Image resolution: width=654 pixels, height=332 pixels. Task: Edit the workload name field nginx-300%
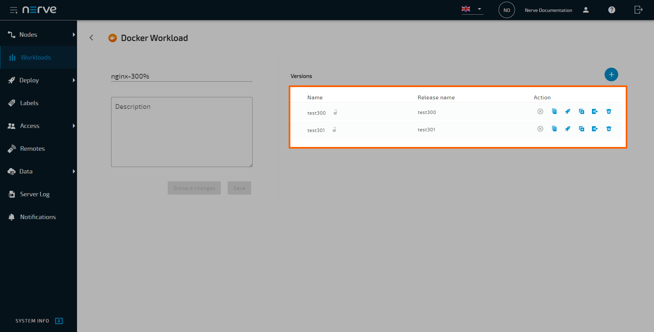point(181,76)
